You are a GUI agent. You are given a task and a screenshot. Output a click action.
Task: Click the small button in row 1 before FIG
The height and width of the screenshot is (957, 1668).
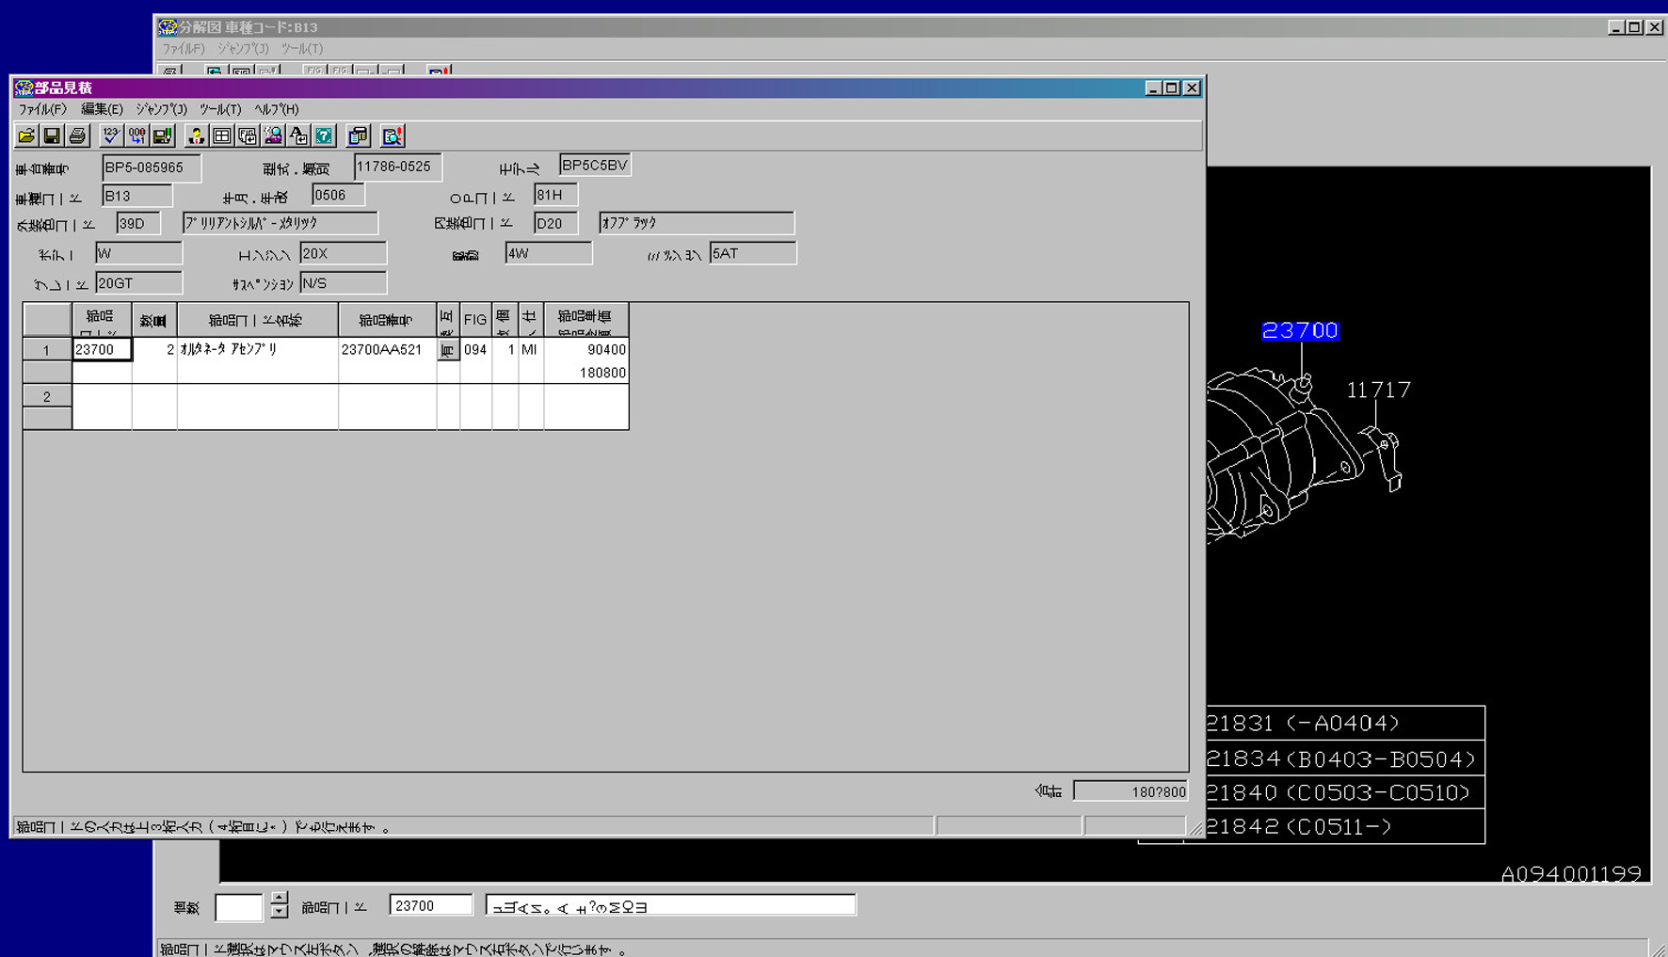(448, 350)
